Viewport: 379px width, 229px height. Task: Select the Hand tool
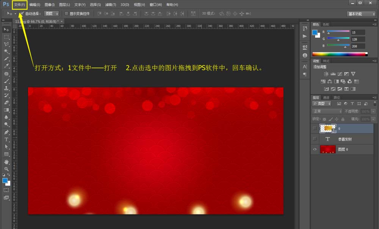6,161
